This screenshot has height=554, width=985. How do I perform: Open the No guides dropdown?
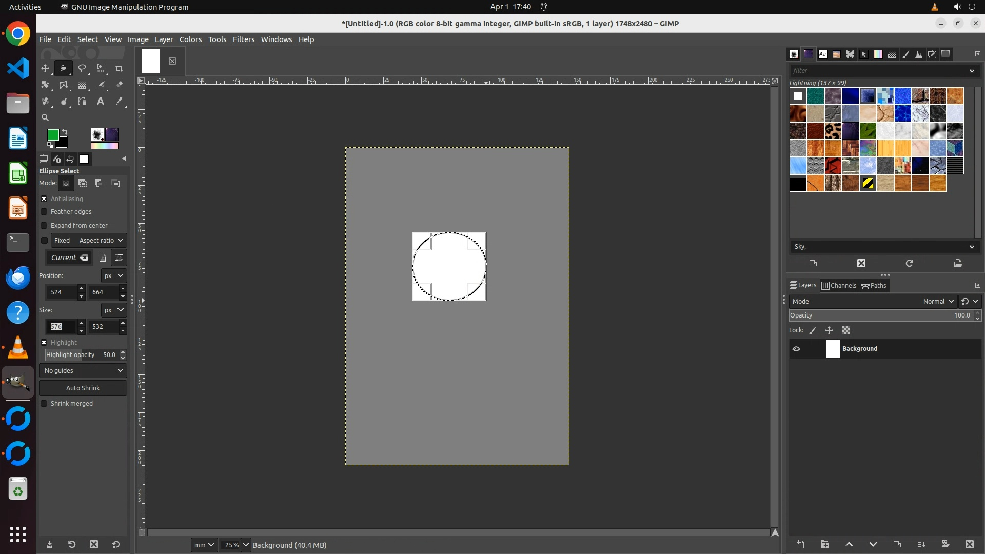(83, 370)
